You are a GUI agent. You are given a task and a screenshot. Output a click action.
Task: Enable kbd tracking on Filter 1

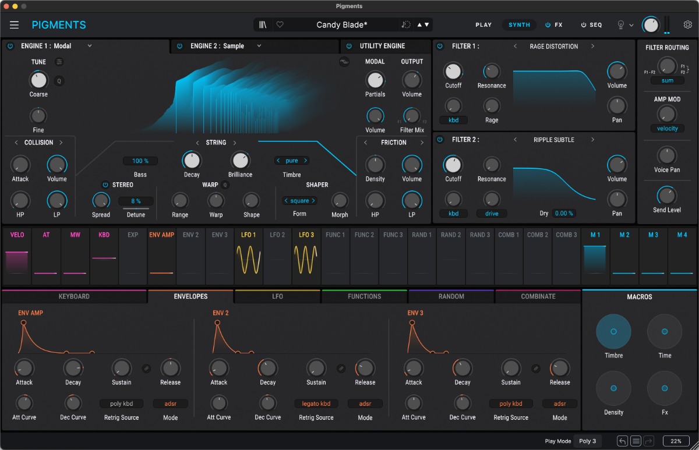click(453, 119)
